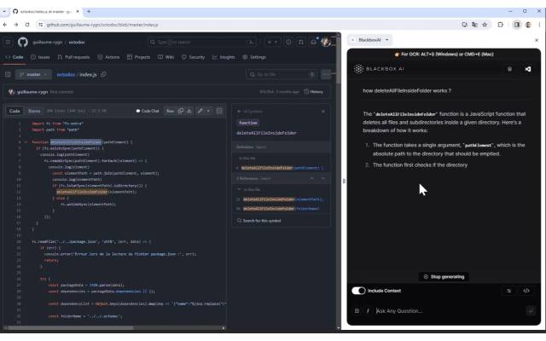
Task: Open the guillaume-rygn commit author link
Action: 32,92
